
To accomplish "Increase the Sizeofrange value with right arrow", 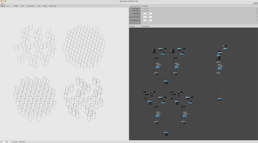I will (x=153, y=13).
